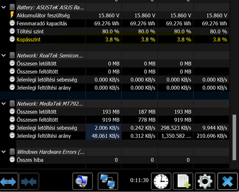Screen dimensions: 239x192
Task: Select the Battery: ASUSTeK ASUS Ba... header text
Action: (50, 7)
